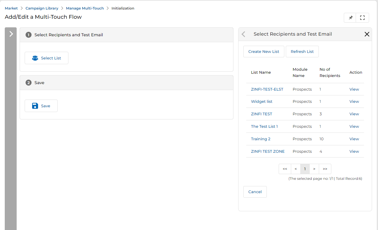378x230 pixels.
Task: Cancel the recipient list selection
Action: coord(255,192)
